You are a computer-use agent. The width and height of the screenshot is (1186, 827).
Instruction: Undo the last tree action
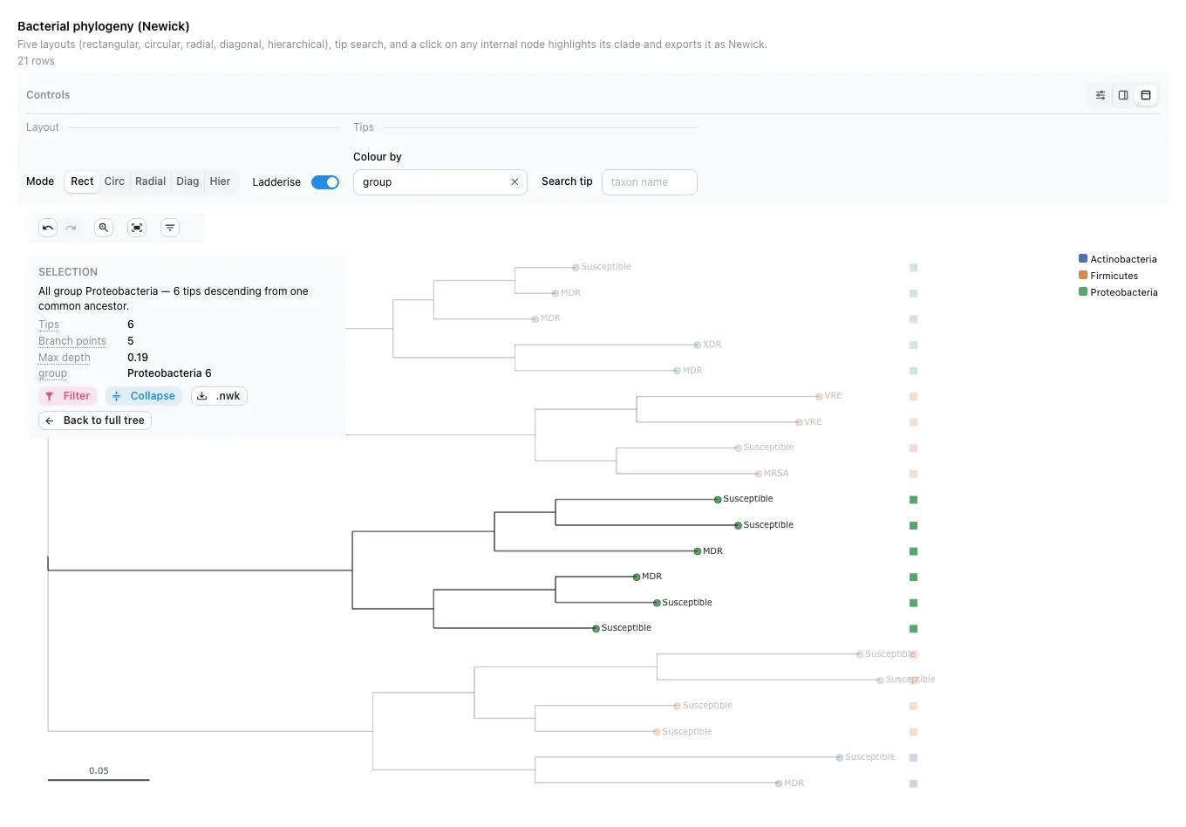tap(48, 228)
